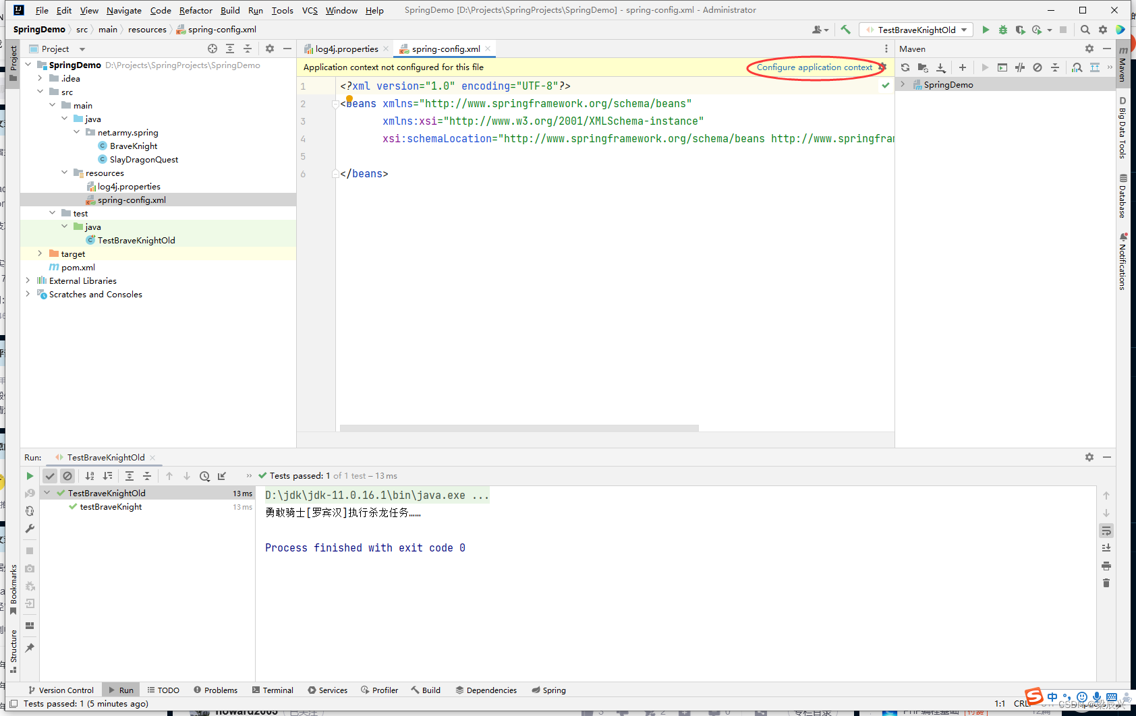Click Maven Download Sources icon
The height and width of the screenshot is (716, 1136).
941,67
